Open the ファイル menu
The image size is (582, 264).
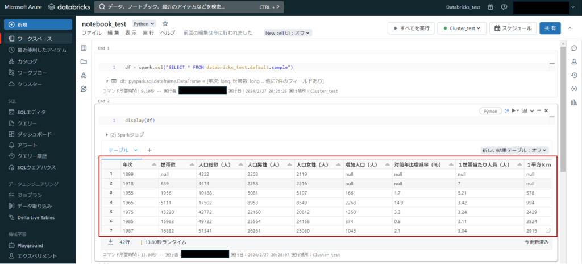coord(92,33)
